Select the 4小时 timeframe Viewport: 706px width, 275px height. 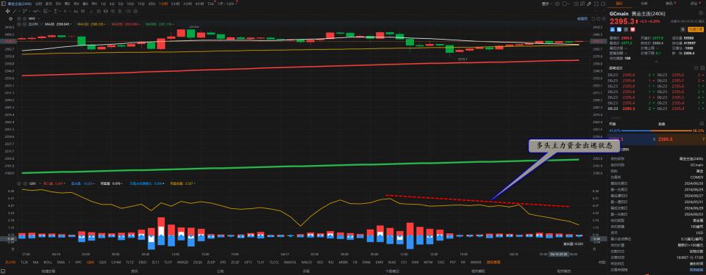(x=199, y=4)
